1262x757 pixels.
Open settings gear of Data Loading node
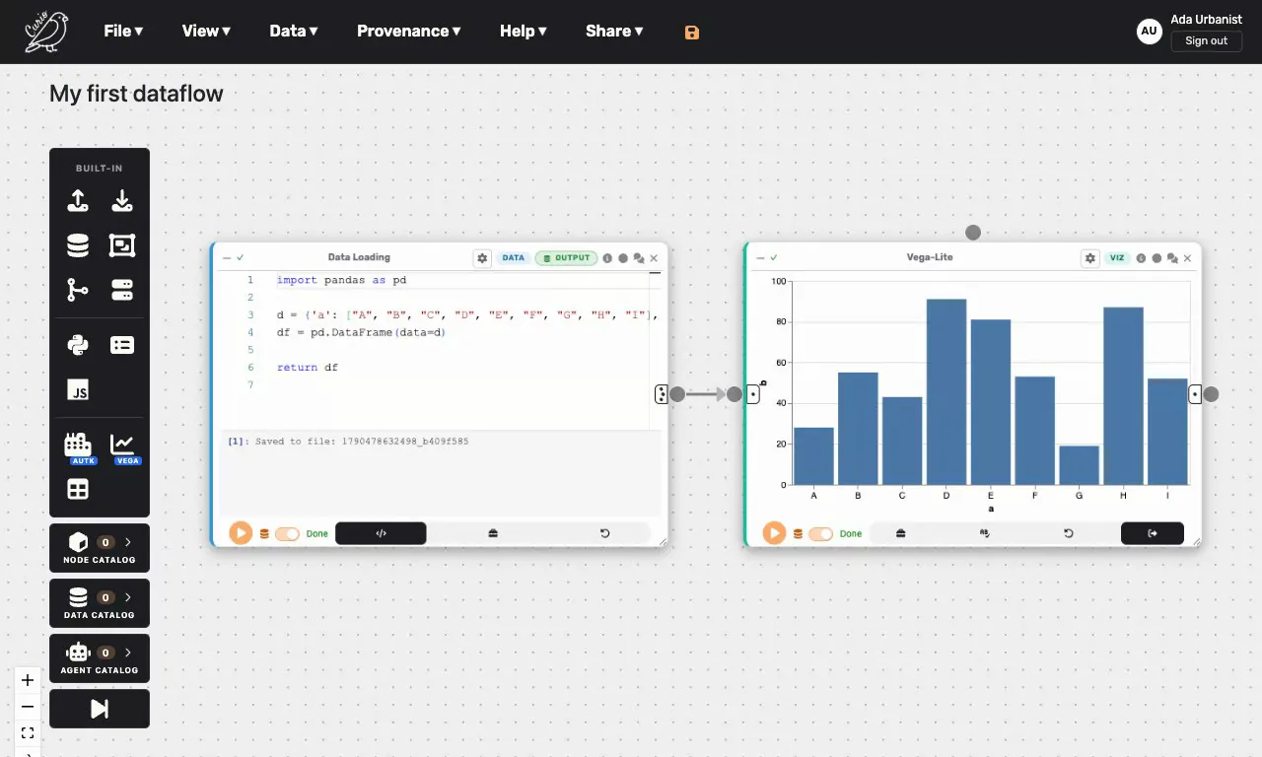coord(482,258)
